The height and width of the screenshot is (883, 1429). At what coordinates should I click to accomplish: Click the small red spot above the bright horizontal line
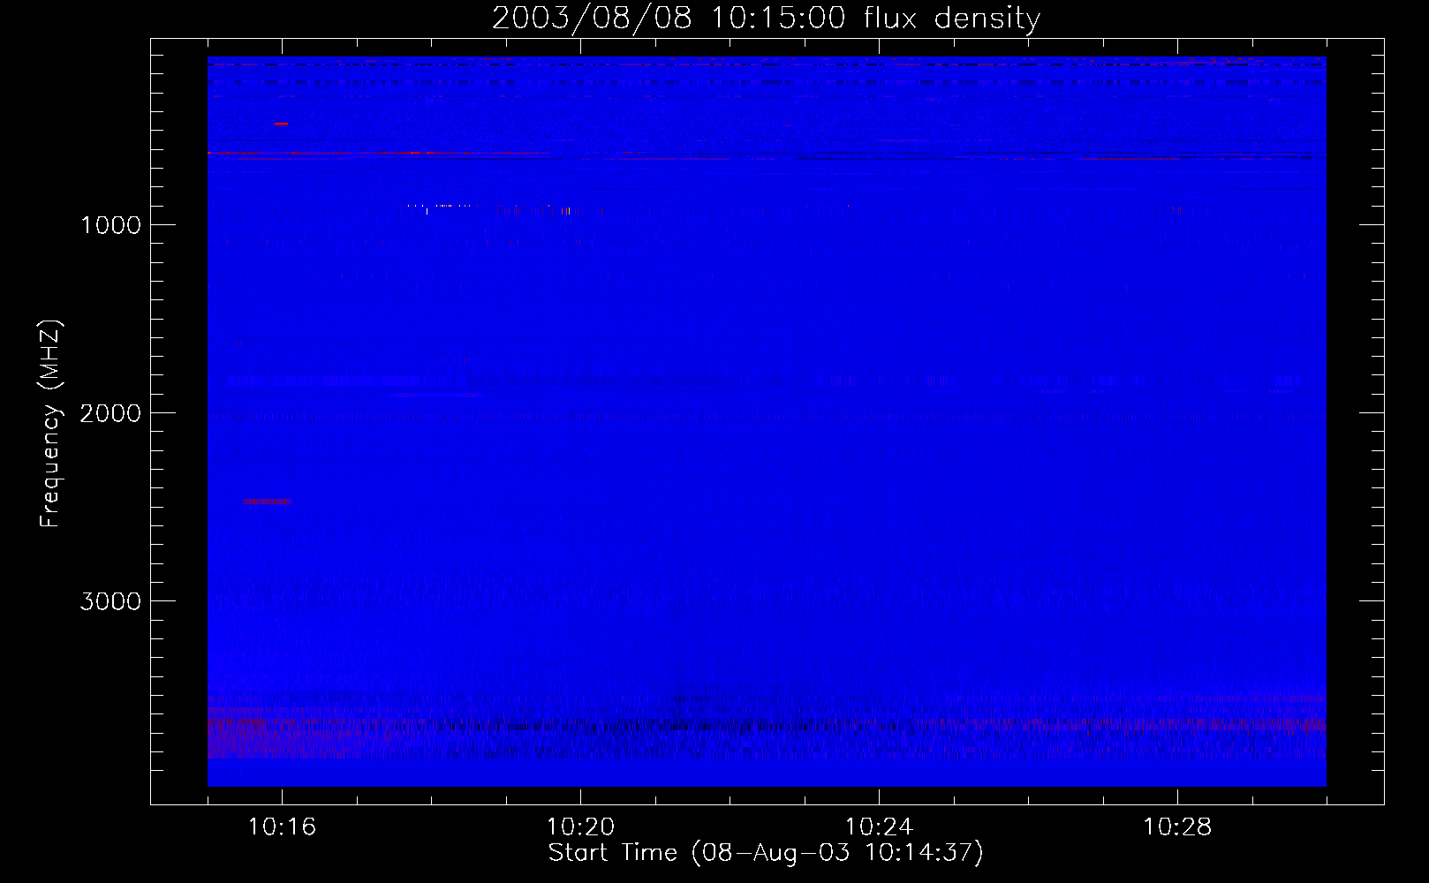coord(281,125)
